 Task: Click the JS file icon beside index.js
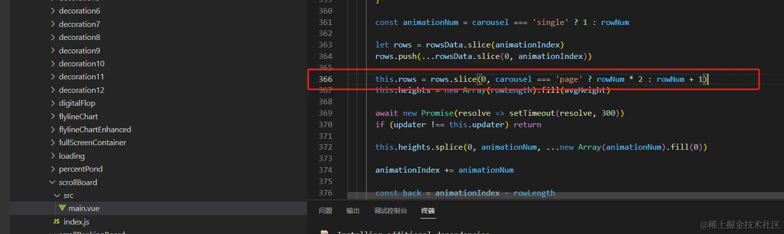pos(56,222)
